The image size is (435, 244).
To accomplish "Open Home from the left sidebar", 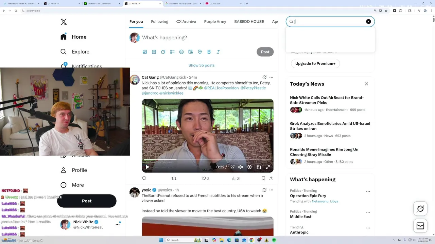I will 73,37.
